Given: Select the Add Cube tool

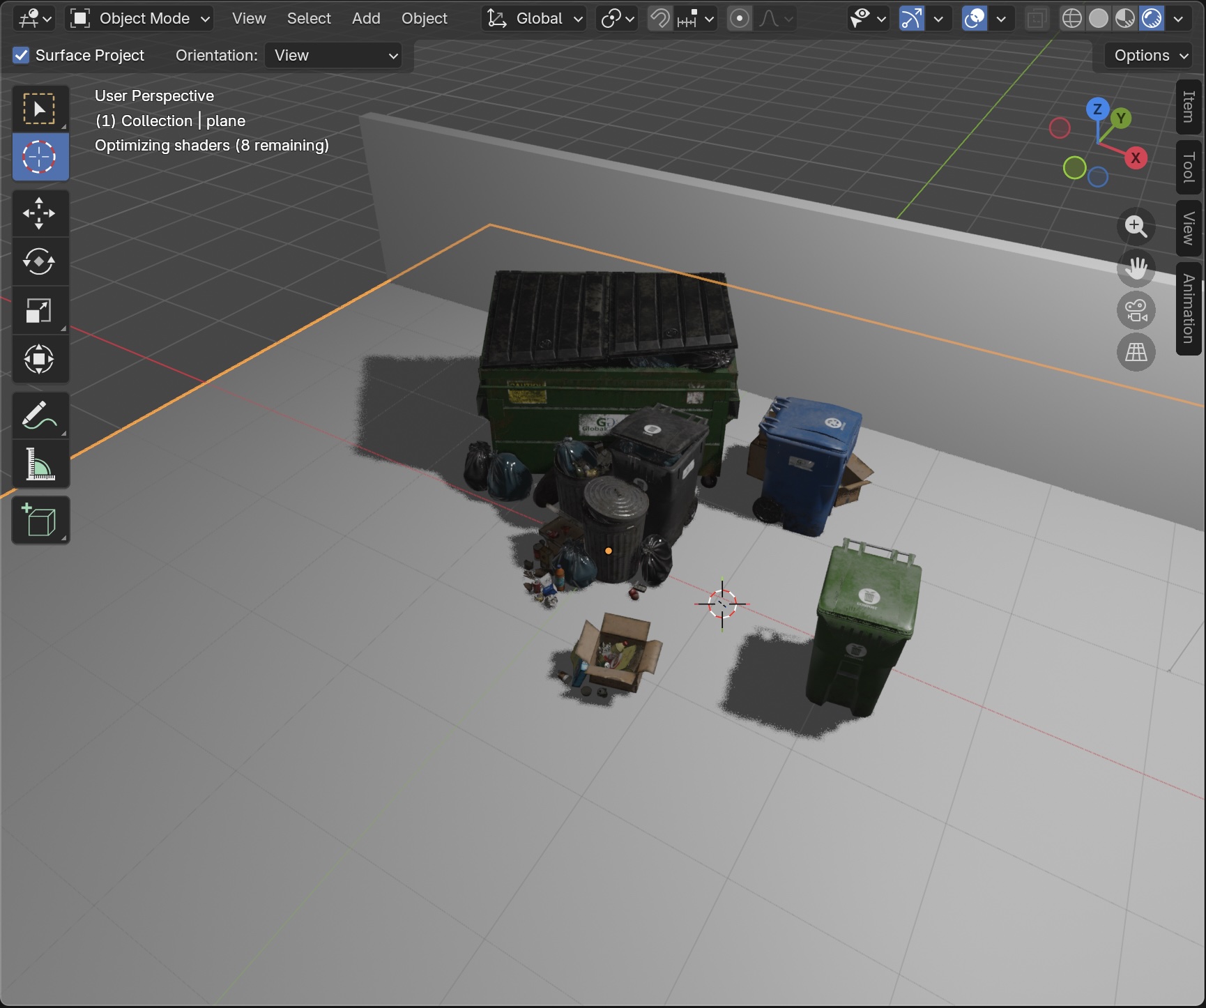Looking at the screenshot, I should (40, 520).
